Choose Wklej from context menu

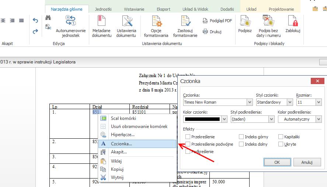click(x=138, y=161)
